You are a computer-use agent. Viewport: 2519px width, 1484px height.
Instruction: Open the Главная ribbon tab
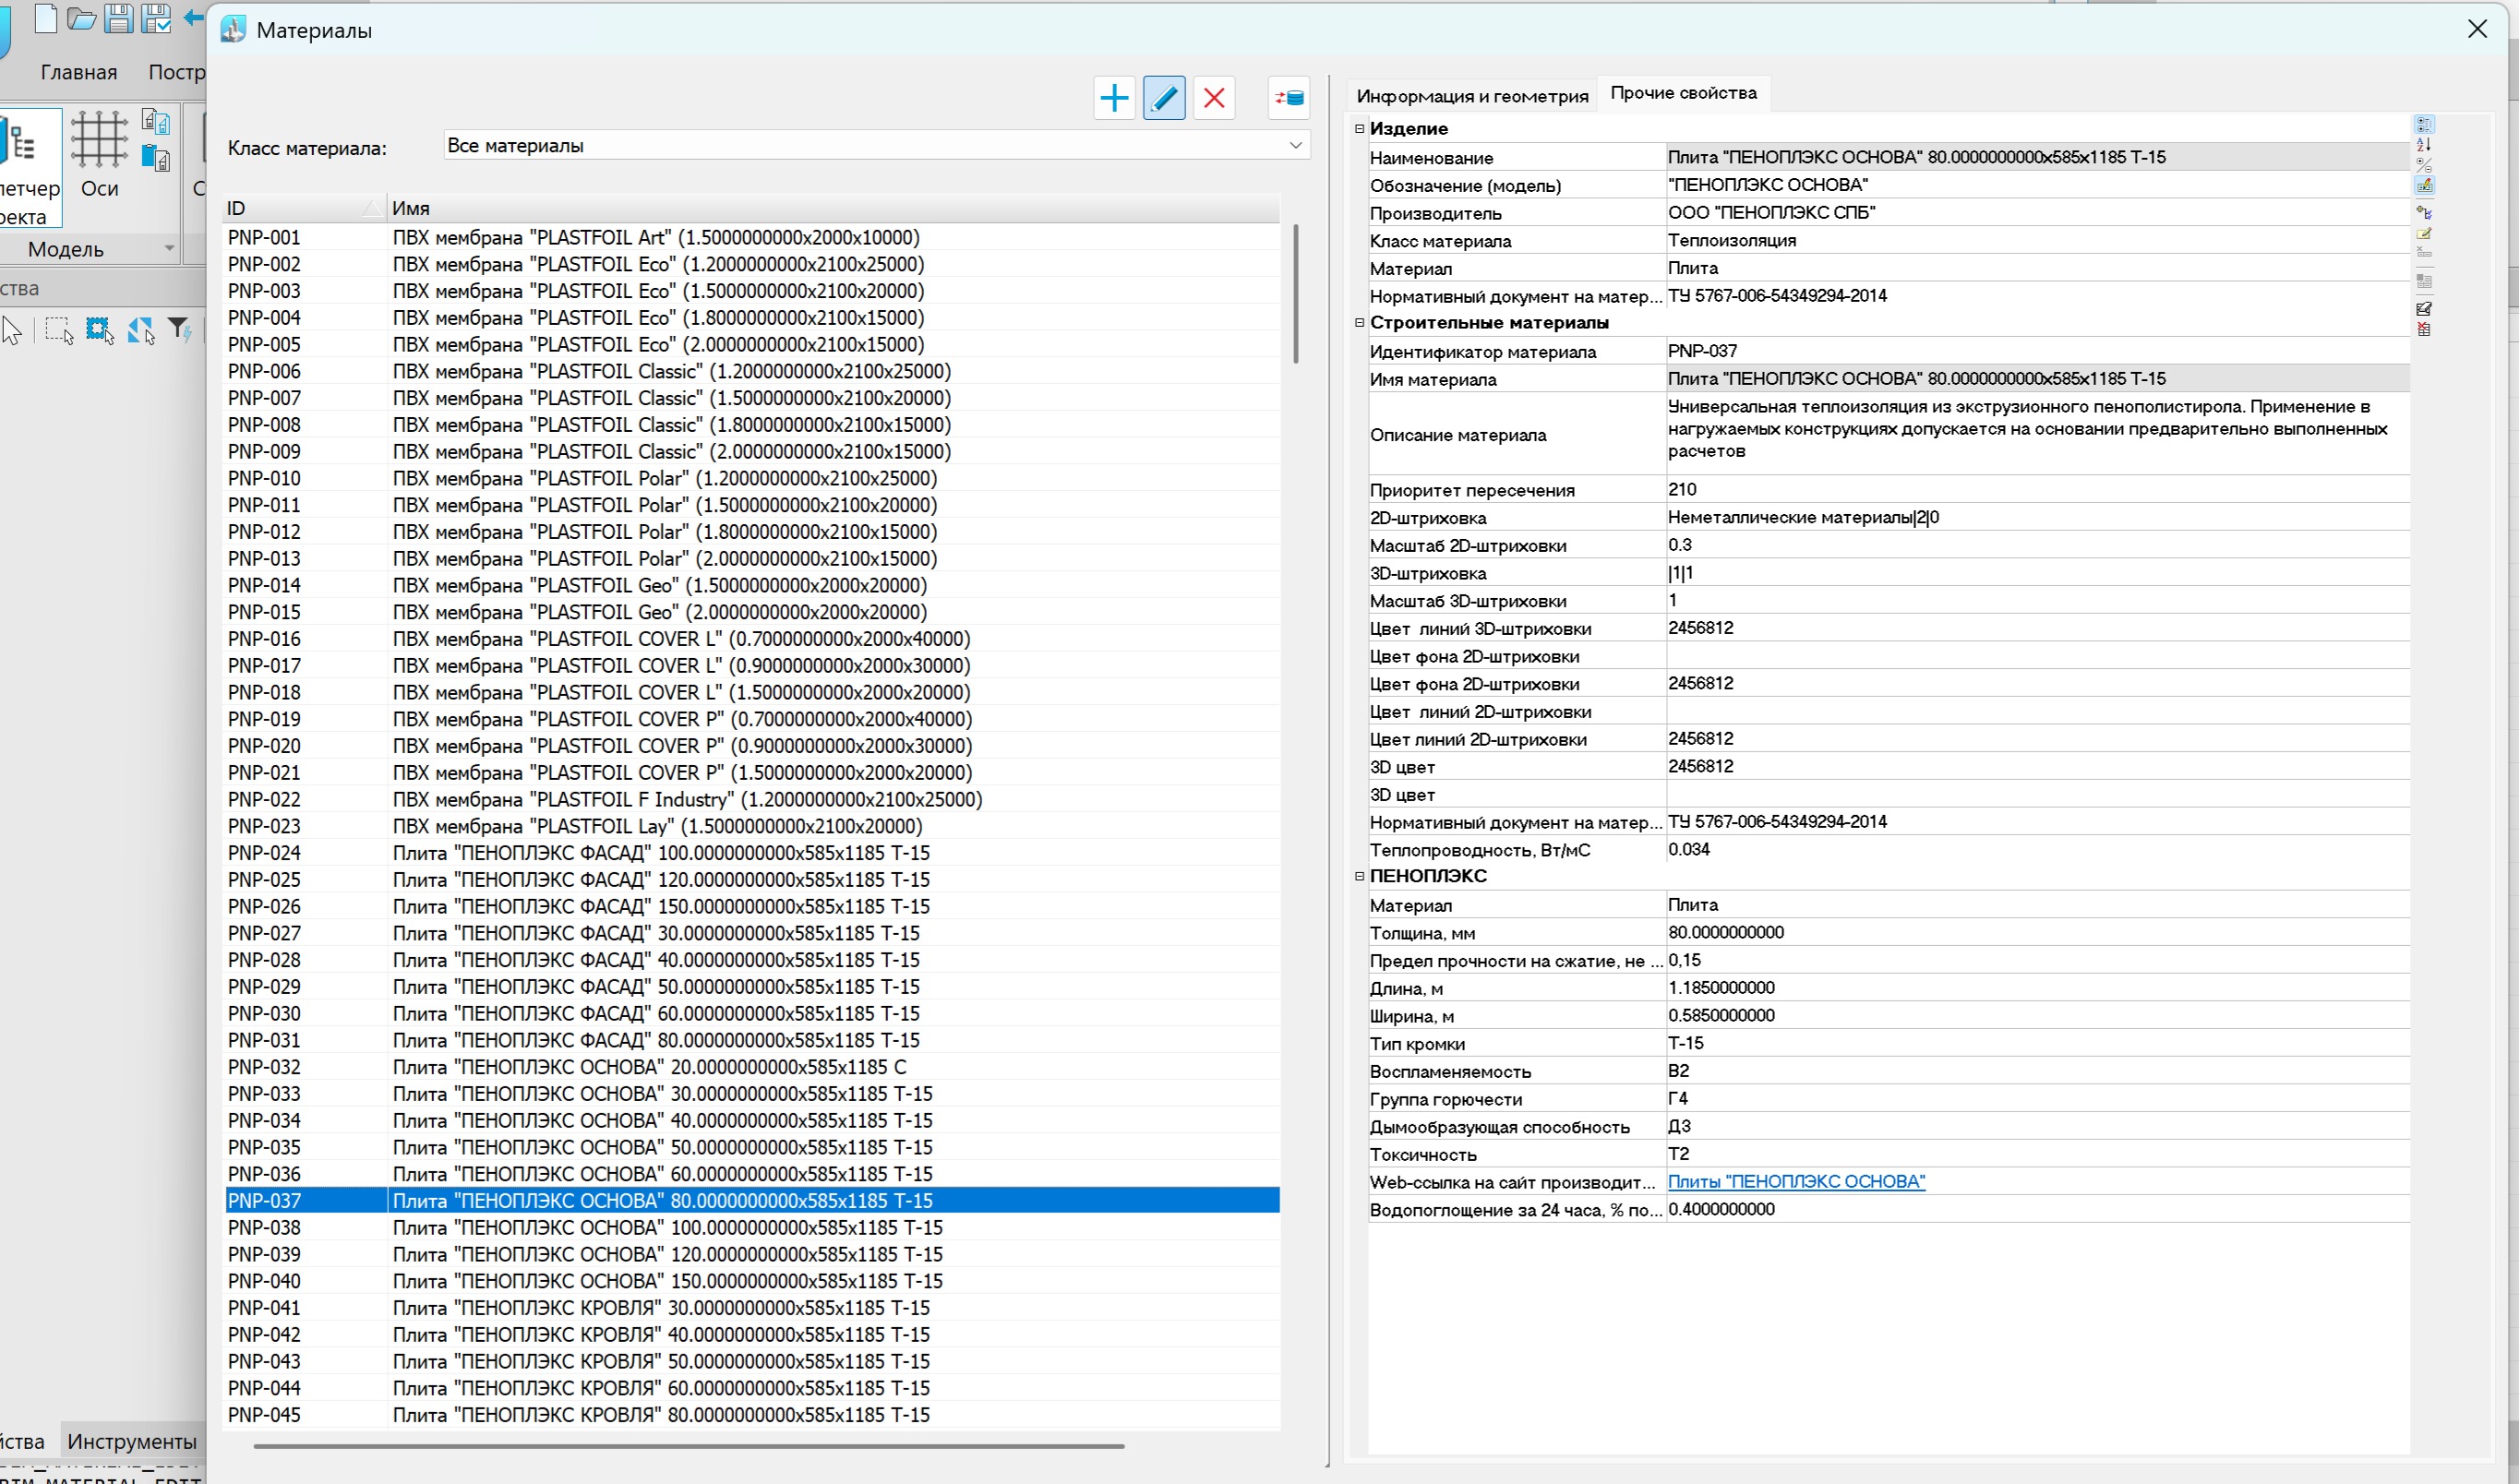click(x=79, y=72)
